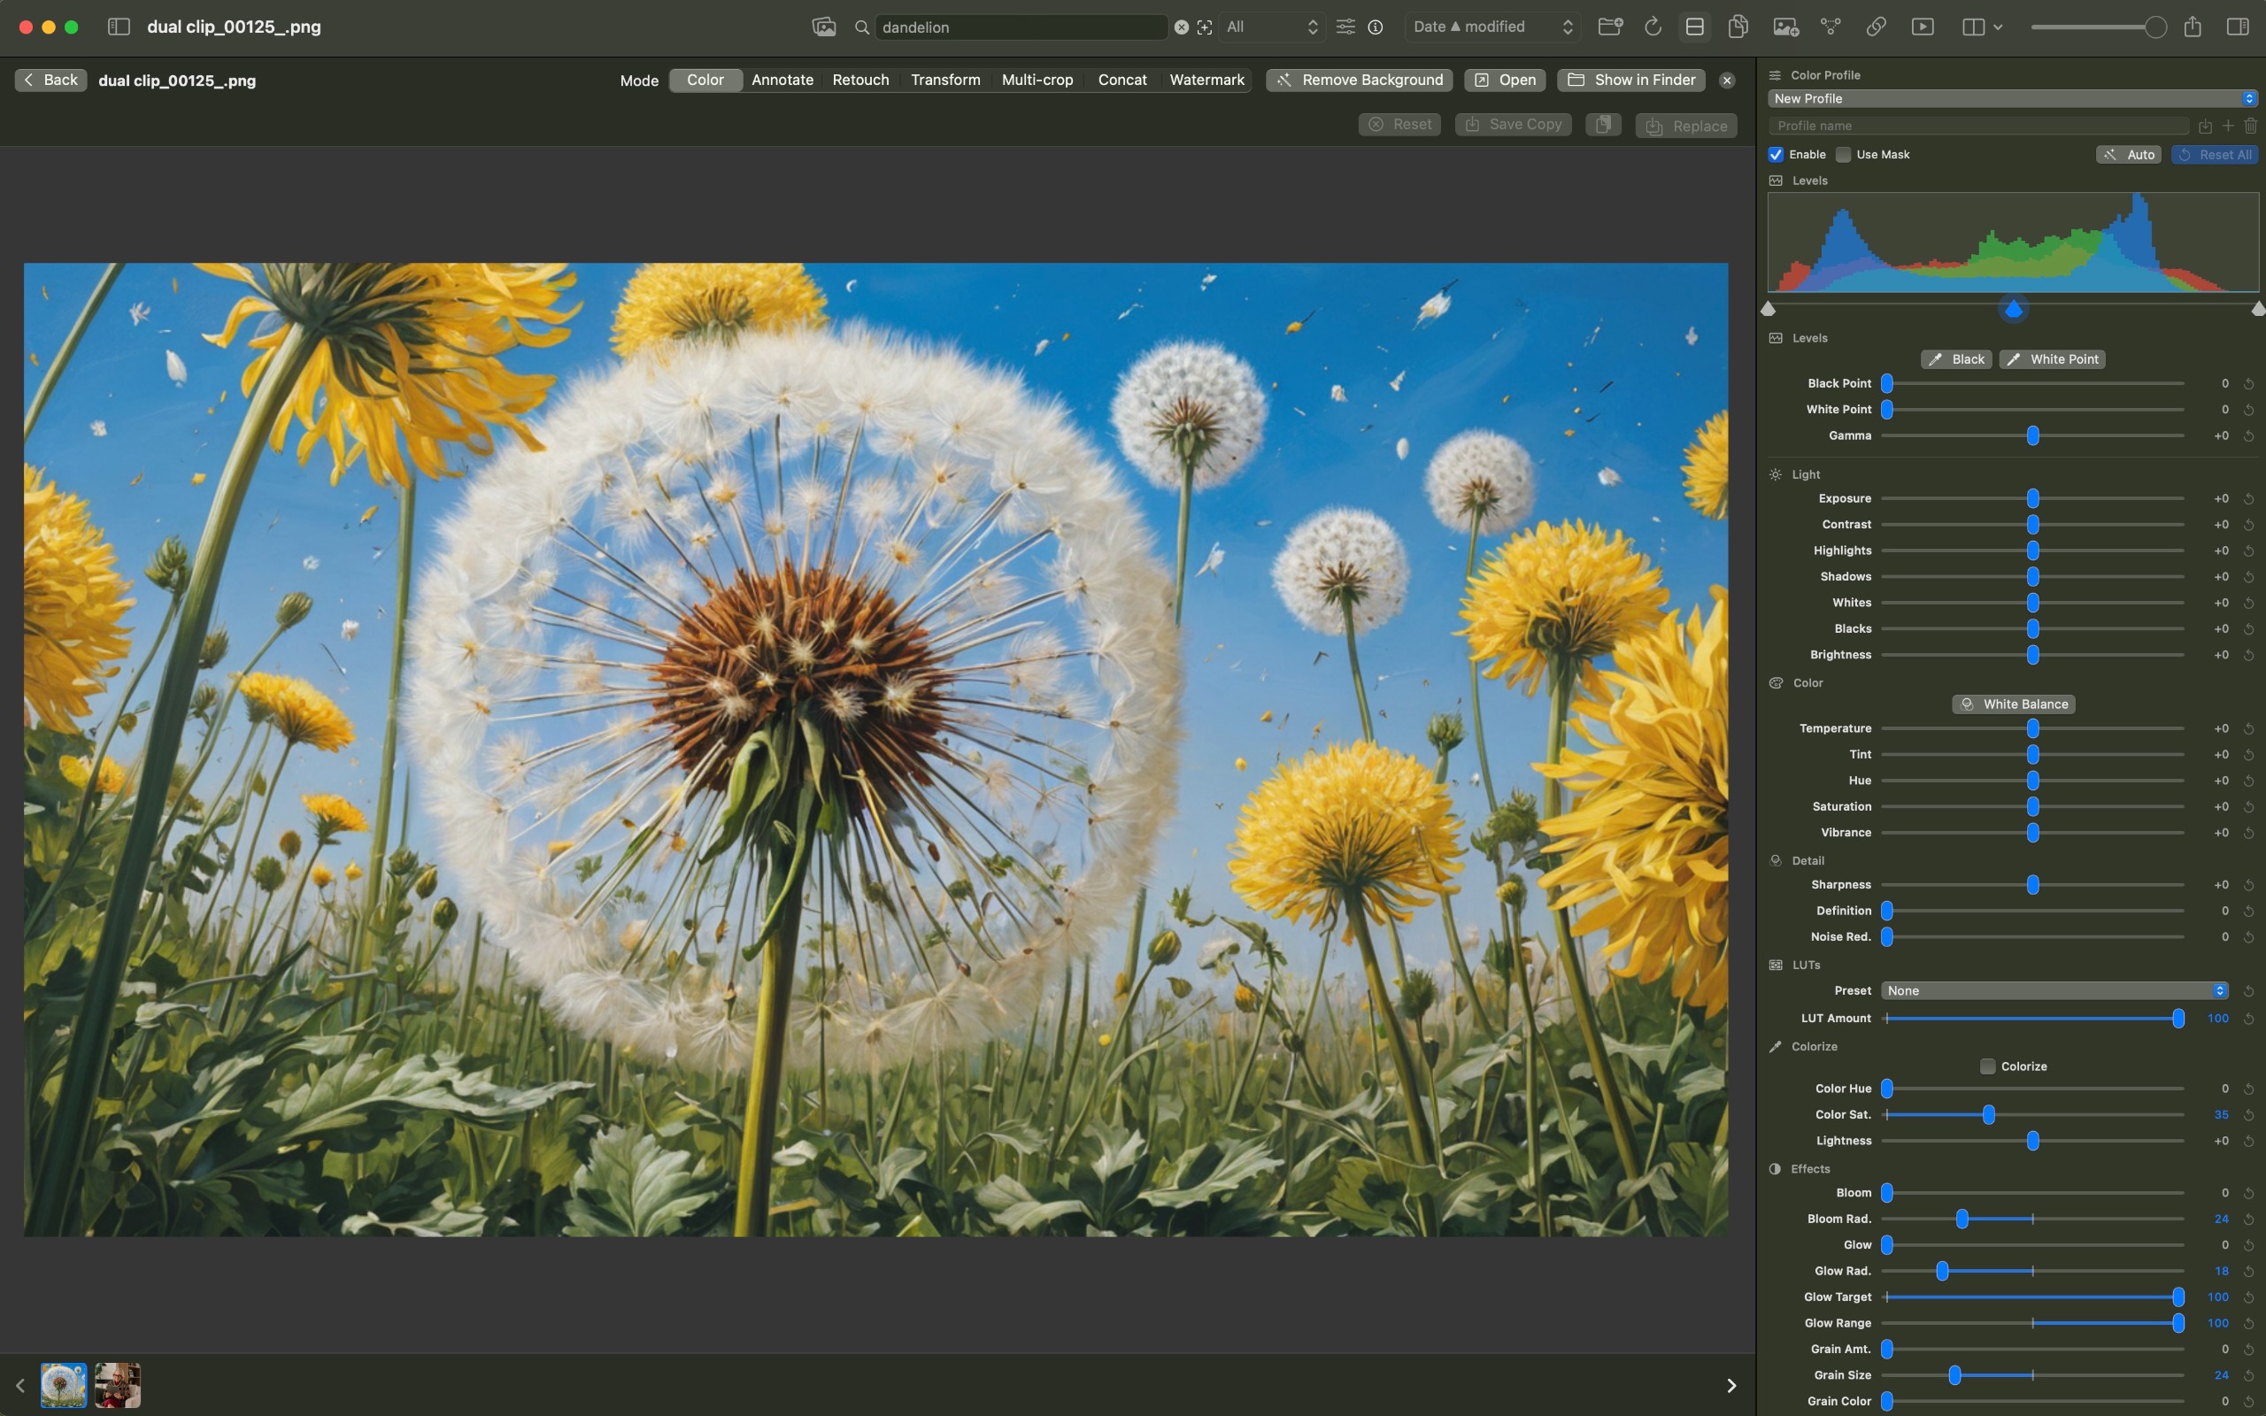The image size is (2266, 1416).
Task: Check the Use Mask checkbox
Action: pos(1844,155)
